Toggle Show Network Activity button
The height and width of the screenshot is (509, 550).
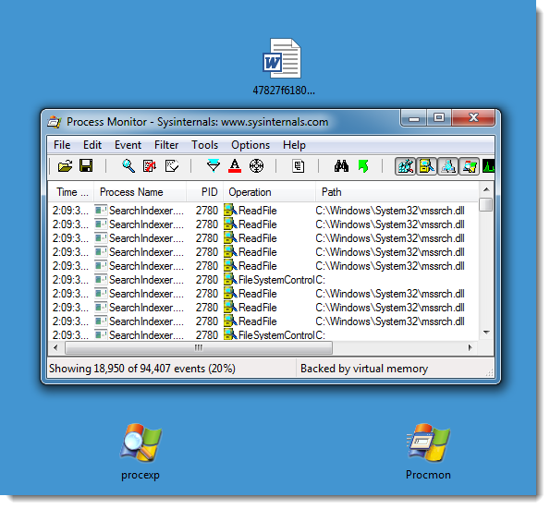tap(448, 166)
